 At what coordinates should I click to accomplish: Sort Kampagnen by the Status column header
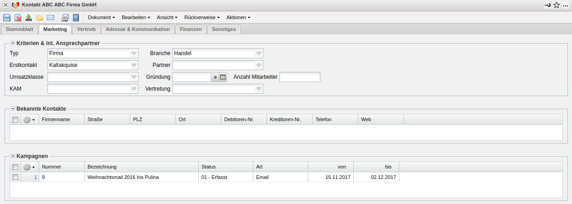(x=226, y=167)
